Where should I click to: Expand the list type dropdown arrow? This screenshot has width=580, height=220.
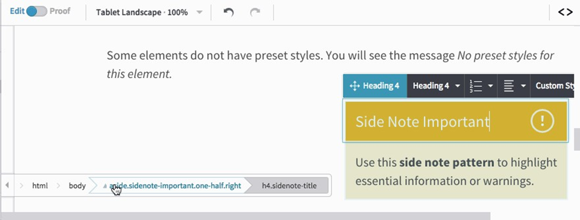[490, 86]
